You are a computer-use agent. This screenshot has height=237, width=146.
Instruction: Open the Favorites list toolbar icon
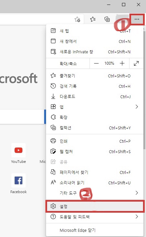pyautogui.click(x=93, y=19)
